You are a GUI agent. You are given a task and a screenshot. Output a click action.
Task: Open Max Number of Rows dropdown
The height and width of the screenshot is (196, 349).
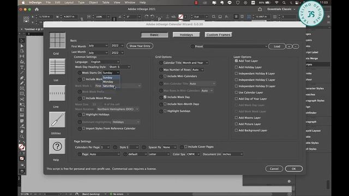point(198,70)
